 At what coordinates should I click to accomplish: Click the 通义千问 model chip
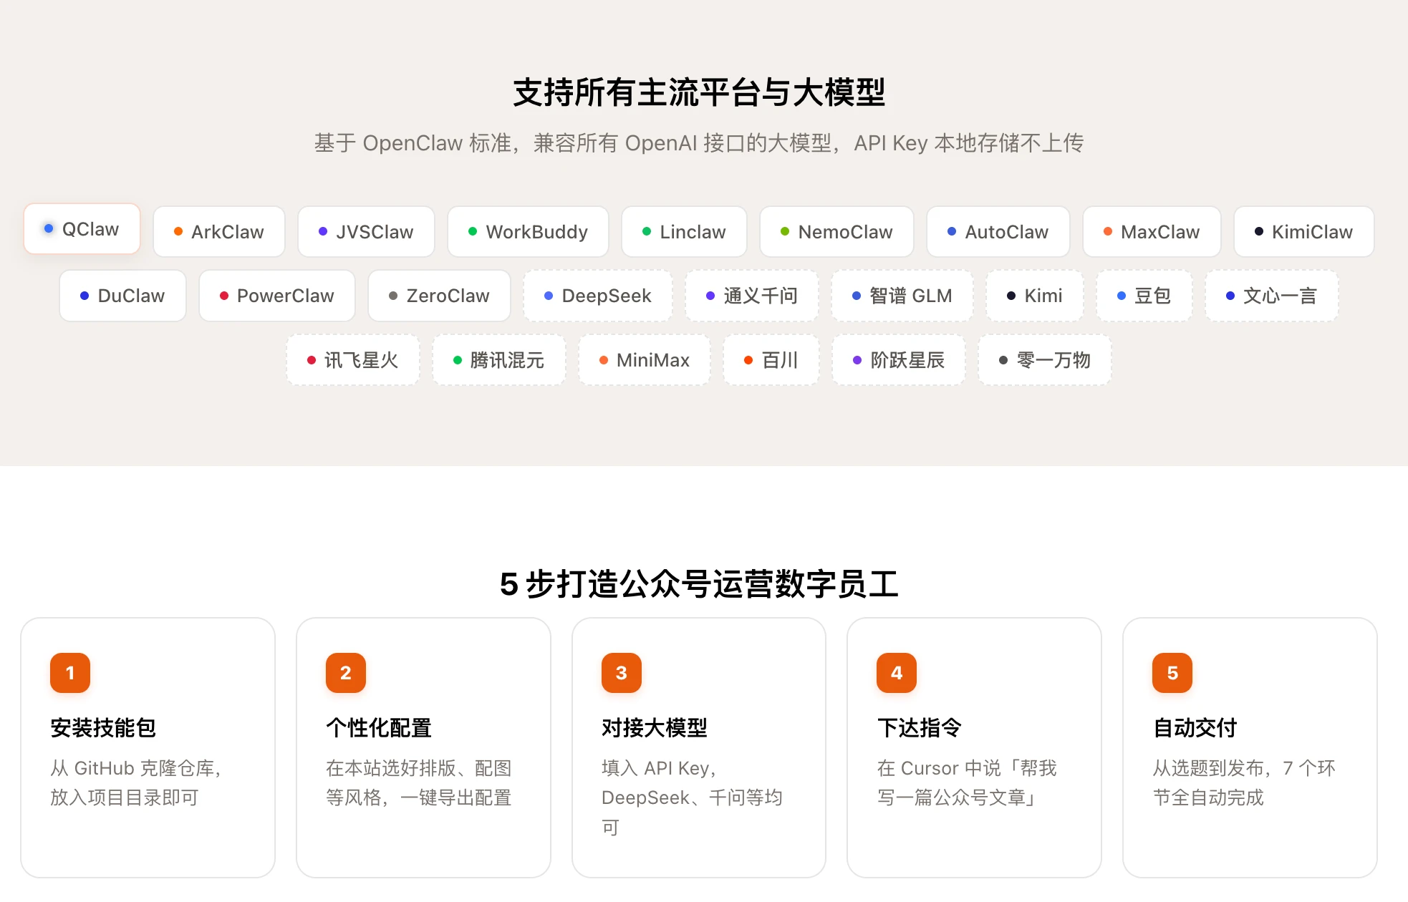(x=752, y=296)
